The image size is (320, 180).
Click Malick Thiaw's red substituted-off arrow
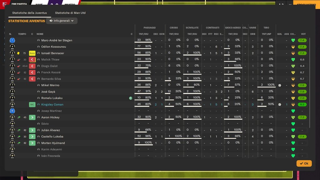[x=32, y=60]
